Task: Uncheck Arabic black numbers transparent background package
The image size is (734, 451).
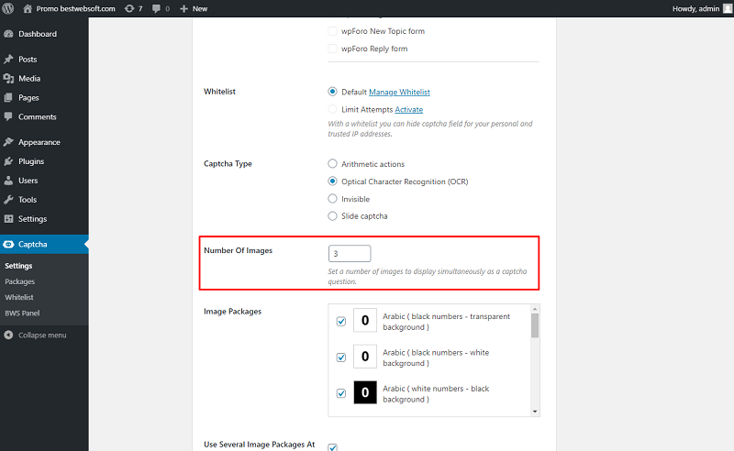Action: pos(341,321)
